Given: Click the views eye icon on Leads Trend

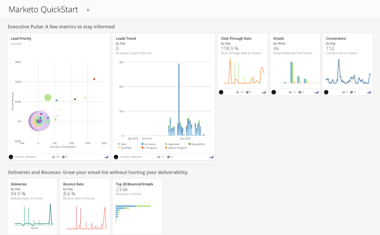Looking at the screenshot, I should pos(159,157).
